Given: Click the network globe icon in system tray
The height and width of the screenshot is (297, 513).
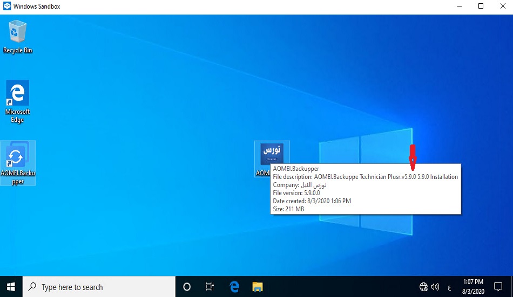Looking at the screenshot, I should click(423, 287).
